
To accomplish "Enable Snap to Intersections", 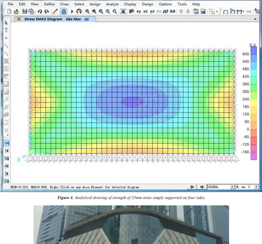I will (x=6, y=158).
